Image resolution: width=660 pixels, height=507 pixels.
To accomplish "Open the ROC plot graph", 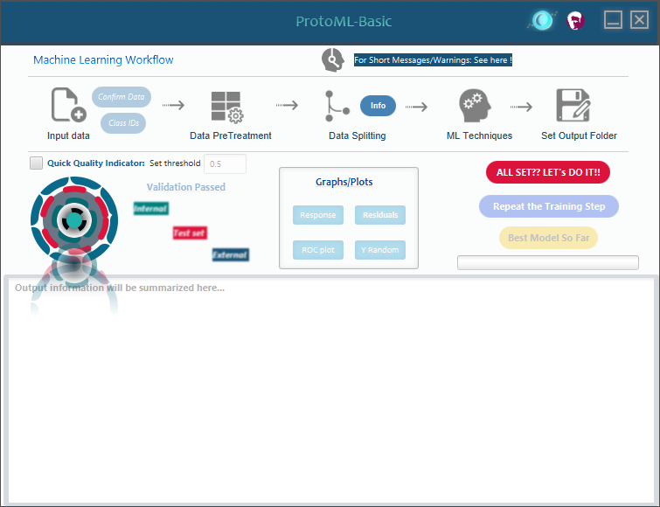I will click(x=317, y=250).
